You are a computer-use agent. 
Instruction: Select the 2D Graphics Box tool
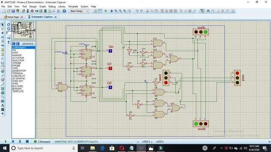[x=3, y=89]
